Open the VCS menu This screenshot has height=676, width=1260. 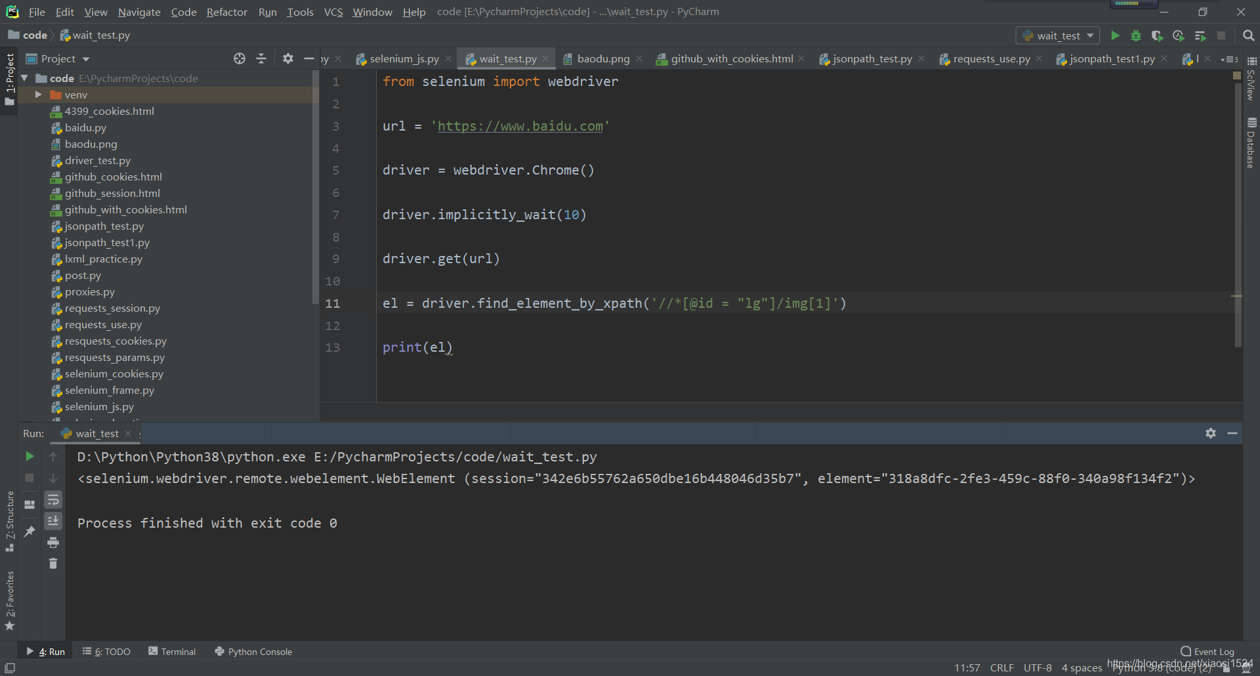tap(333, 12)
